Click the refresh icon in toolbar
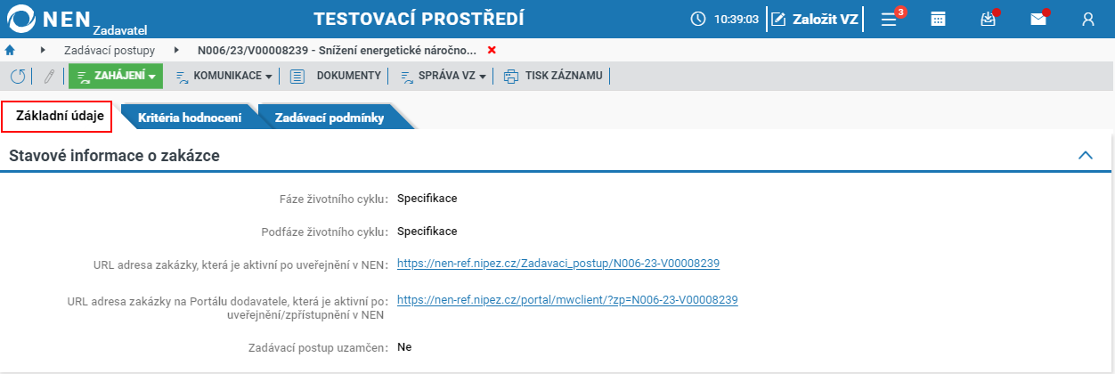1115x374 pixels. [x=17, y=77]
